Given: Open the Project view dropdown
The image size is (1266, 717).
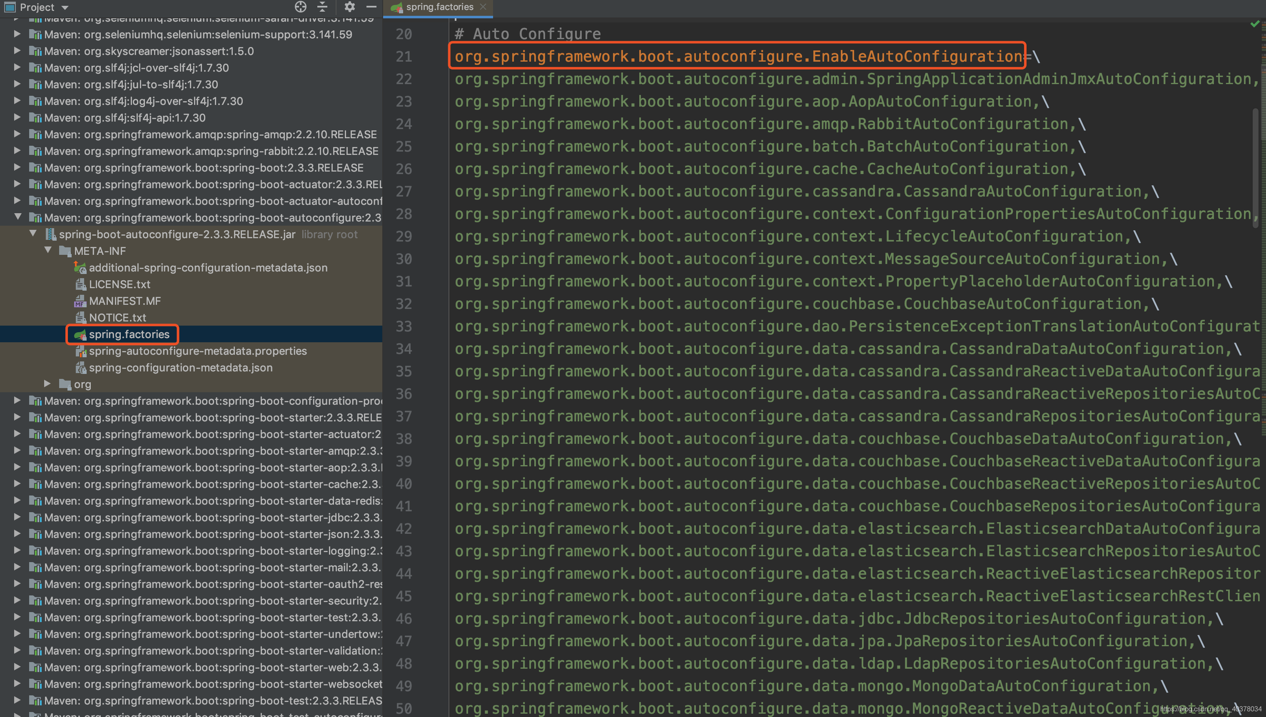Looking at the screenshot, I should coord(65,8).
